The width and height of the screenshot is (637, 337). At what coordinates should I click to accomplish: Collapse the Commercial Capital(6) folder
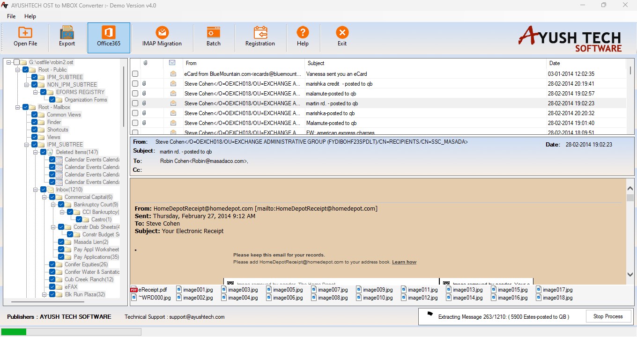click(44, 197)
